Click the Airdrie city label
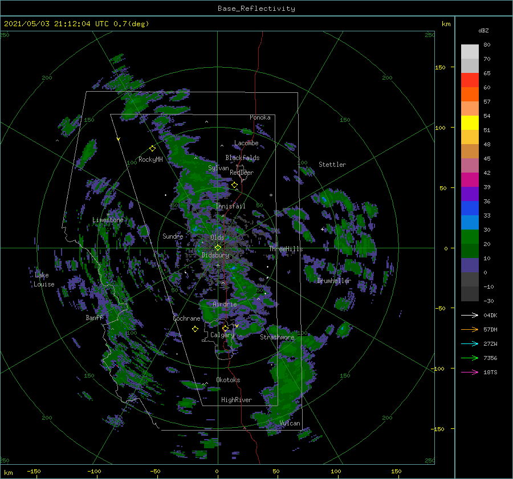 click(225, 304)
